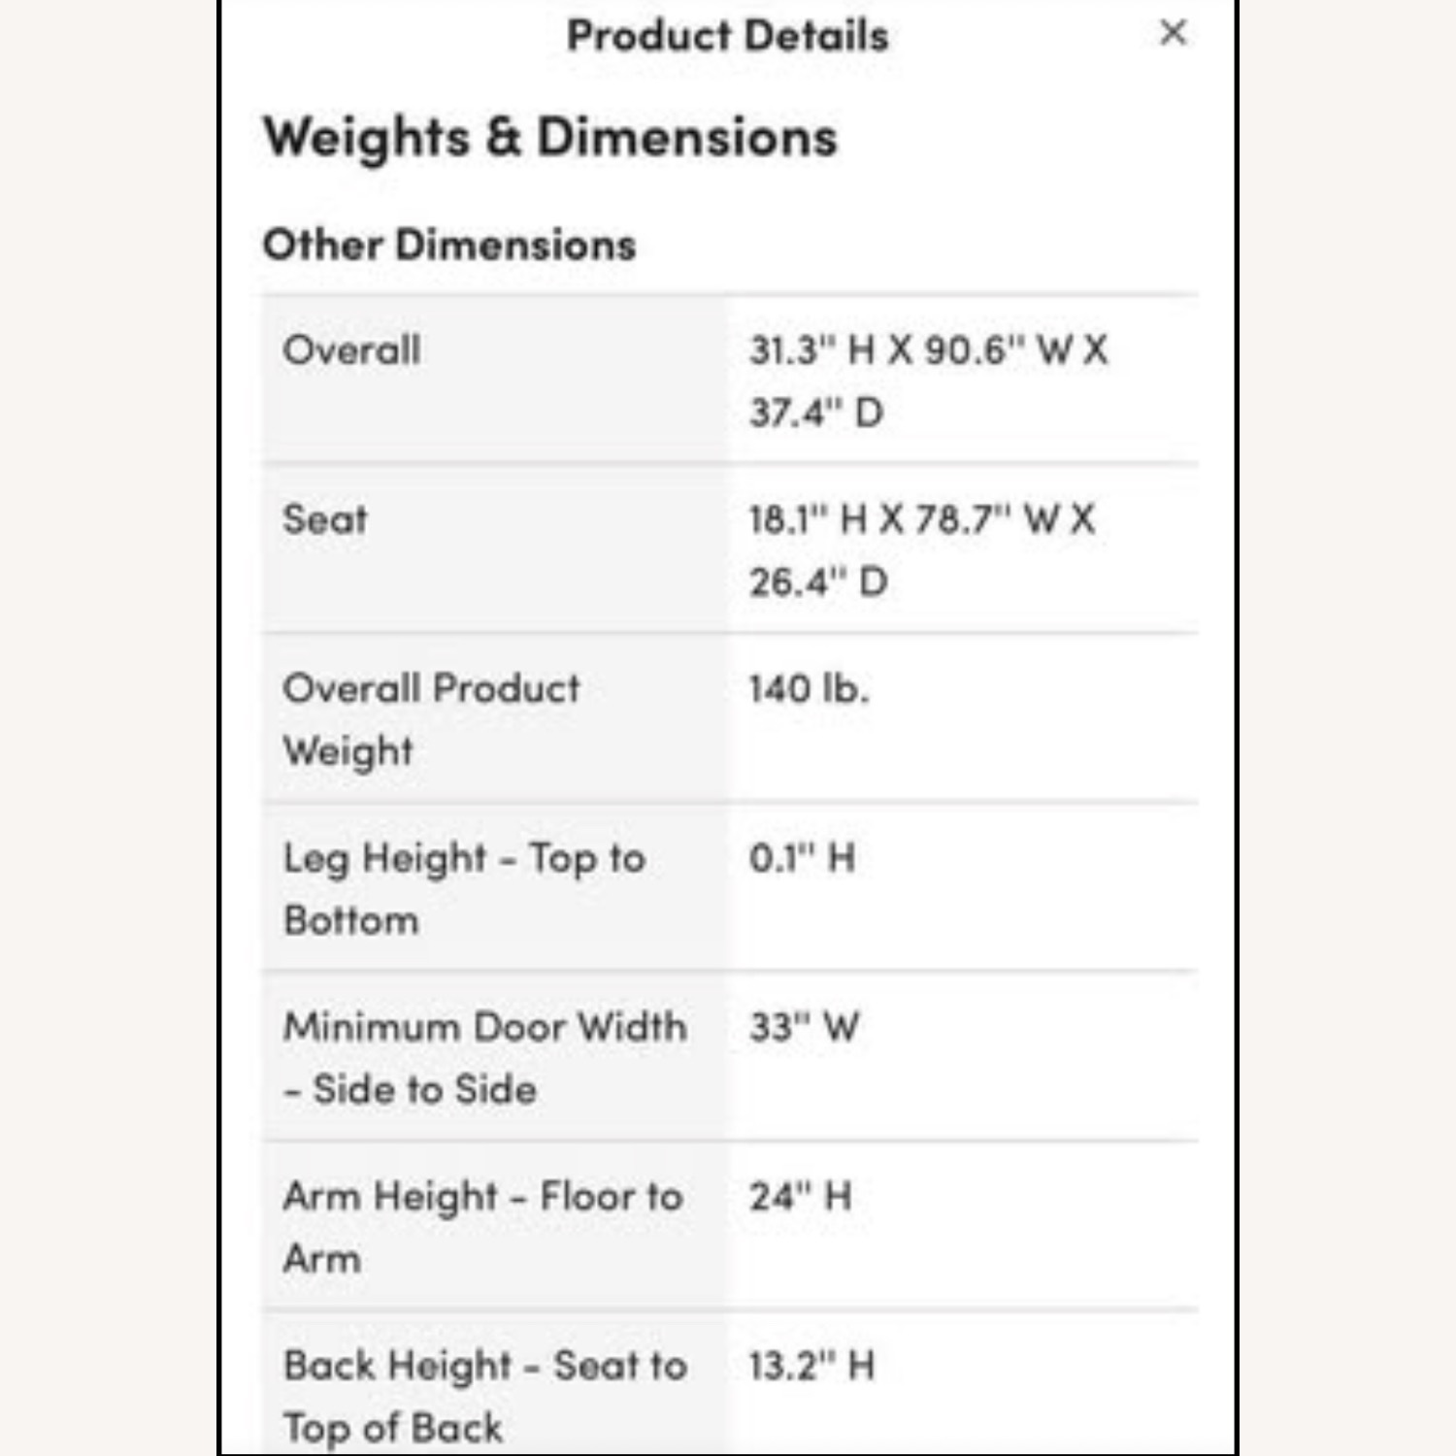Viewport: 1456px width, 1456px height.
Task: Select the 33" W door width value
Action: click(x=804, y=1027)
